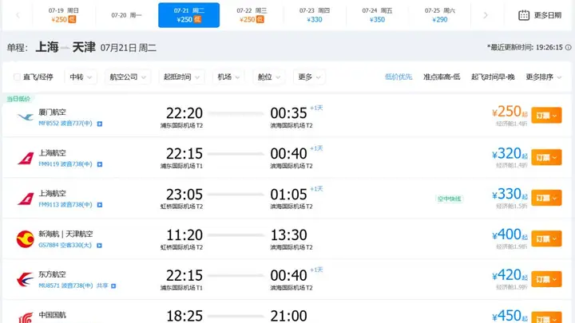This screenshot has width=575, height=323.
Task: Expand the 更多 filter dropdown
Action: (x=309, y=77)
